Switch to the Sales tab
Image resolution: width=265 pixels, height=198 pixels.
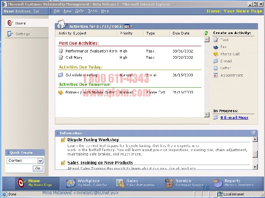point(135,183)
